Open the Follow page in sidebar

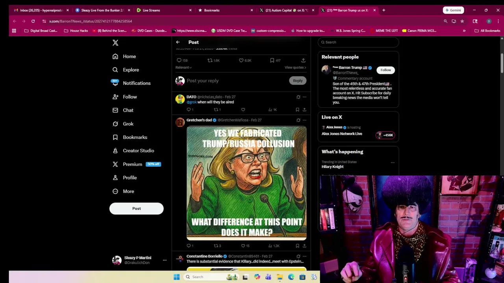click(125, 97)
